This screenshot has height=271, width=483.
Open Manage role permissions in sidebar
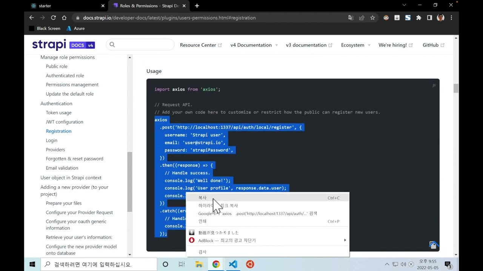[68, 57]
